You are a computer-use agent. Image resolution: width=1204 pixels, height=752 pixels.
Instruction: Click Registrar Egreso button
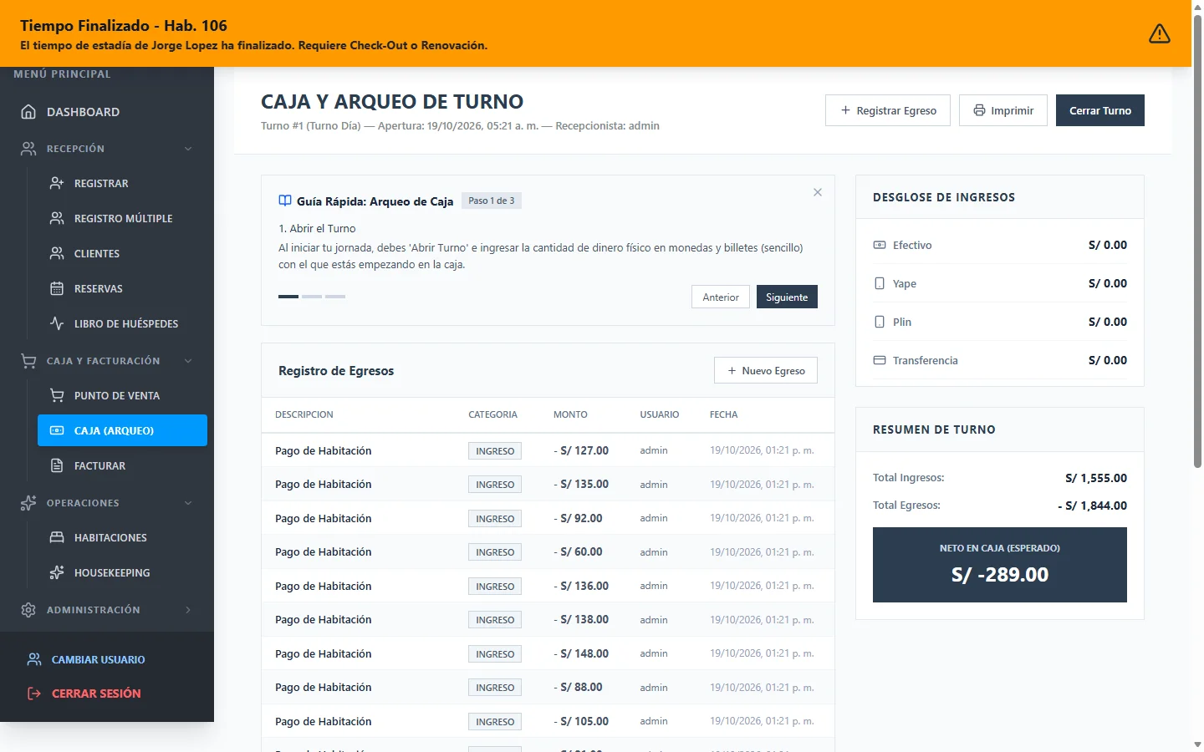click(888, 110)
